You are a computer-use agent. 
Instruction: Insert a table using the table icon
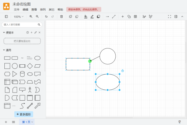(x=135, y=17)
